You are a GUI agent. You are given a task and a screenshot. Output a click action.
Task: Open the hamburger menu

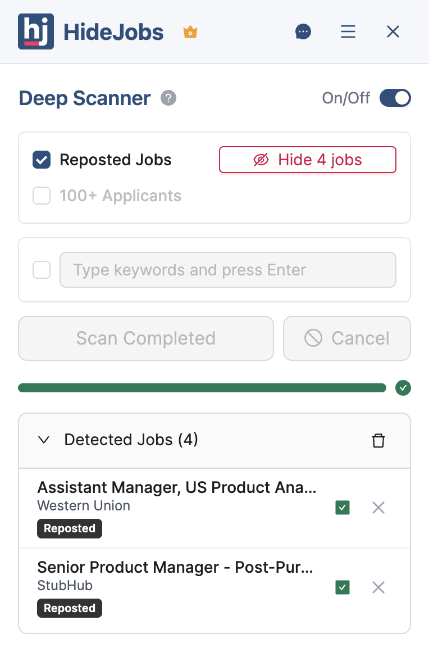point(348,31)
